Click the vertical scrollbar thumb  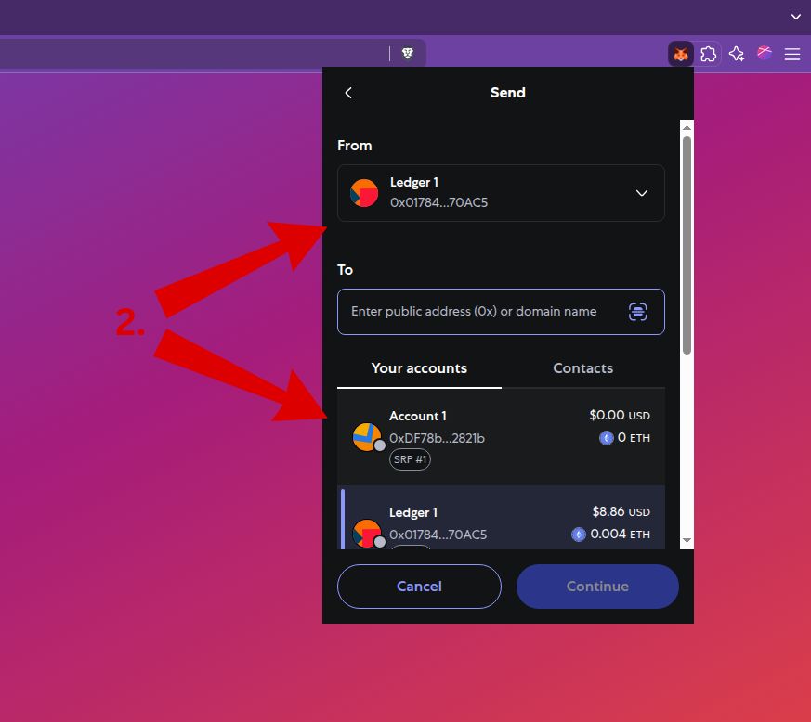pos(687,245)
